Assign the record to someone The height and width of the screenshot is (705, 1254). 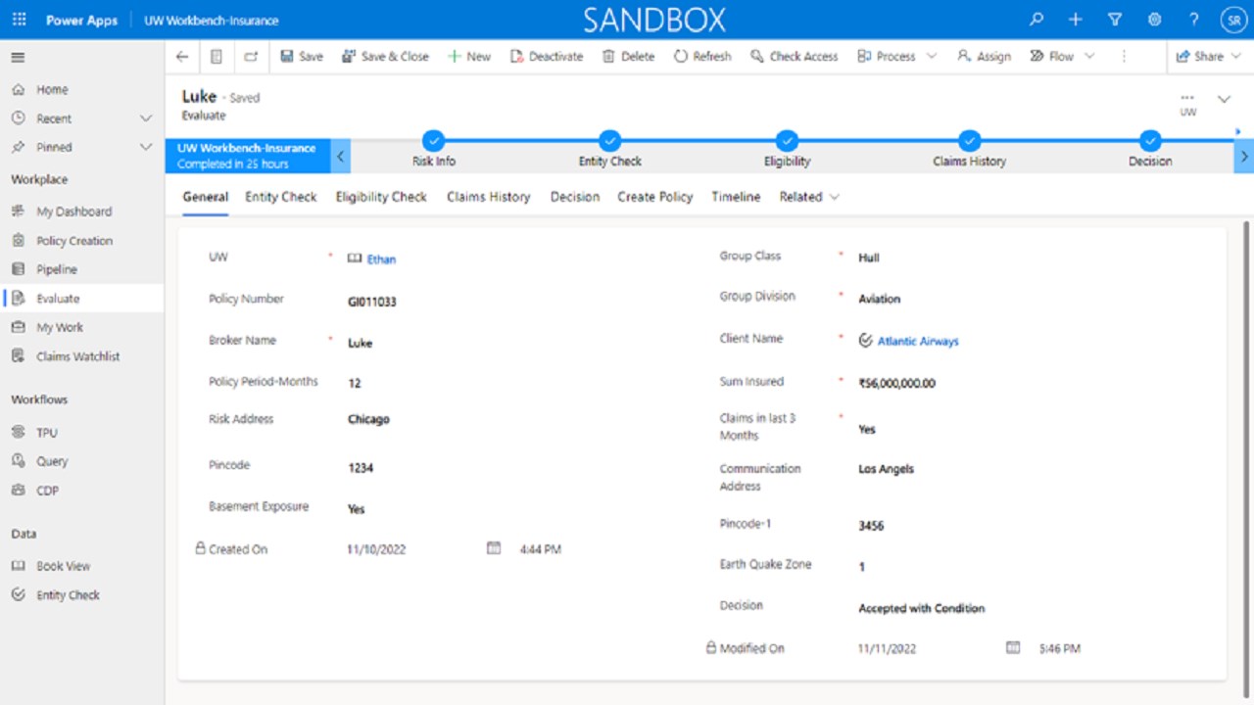[x=984, y=57]
